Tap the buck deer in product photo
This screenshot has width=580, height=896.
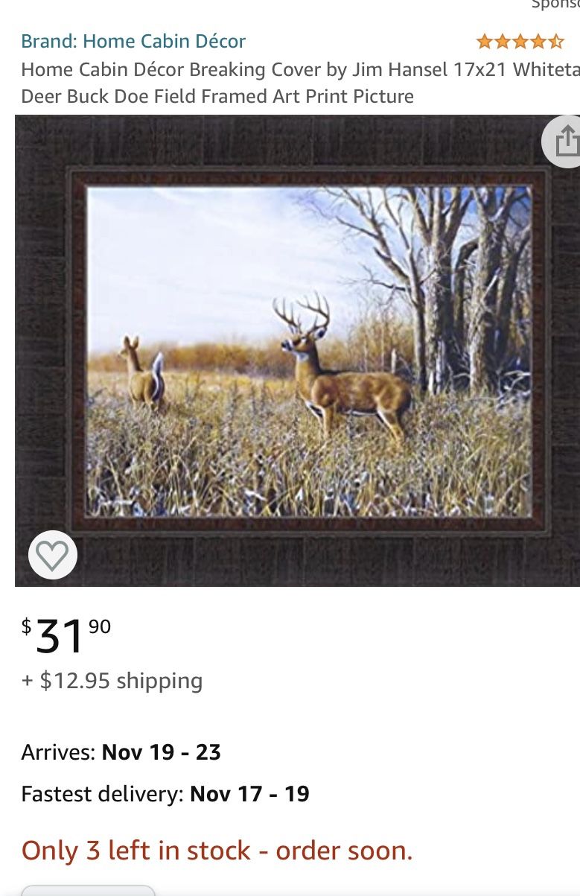point(342,369)
